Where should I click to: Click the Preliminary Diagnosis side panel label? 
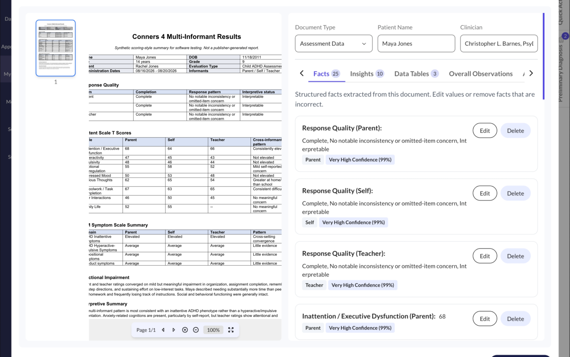click(x=561, y=73)
